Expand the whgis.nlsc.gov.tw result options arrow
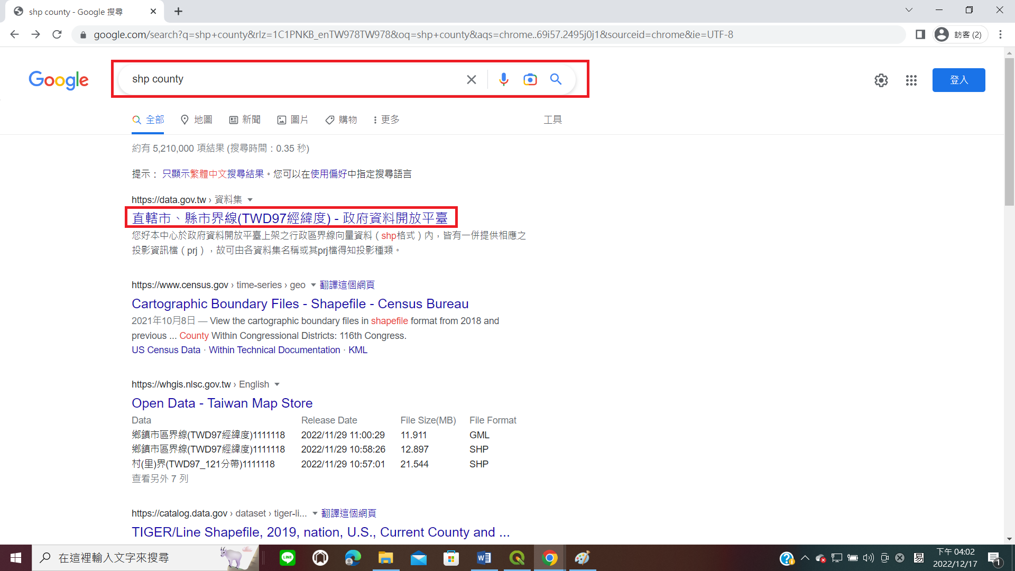 [276, 384]
